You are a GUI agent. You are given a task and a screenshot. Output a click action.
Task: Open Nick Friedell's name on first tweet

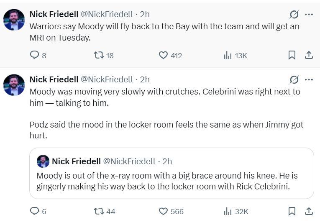click(54, 14)
